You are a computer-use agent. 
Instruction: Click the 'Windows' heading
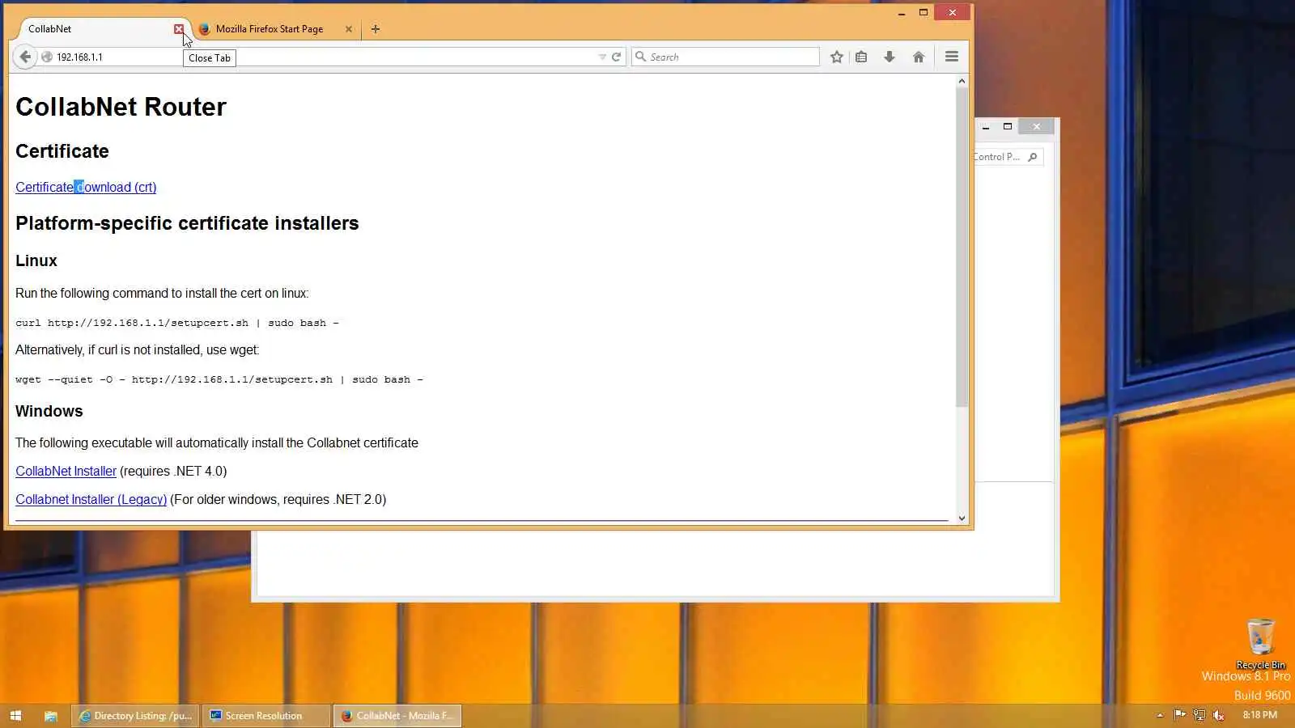49,411
